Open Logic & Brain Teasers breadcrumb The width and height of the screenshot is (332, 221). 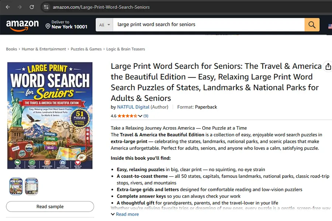coord(125,49)
